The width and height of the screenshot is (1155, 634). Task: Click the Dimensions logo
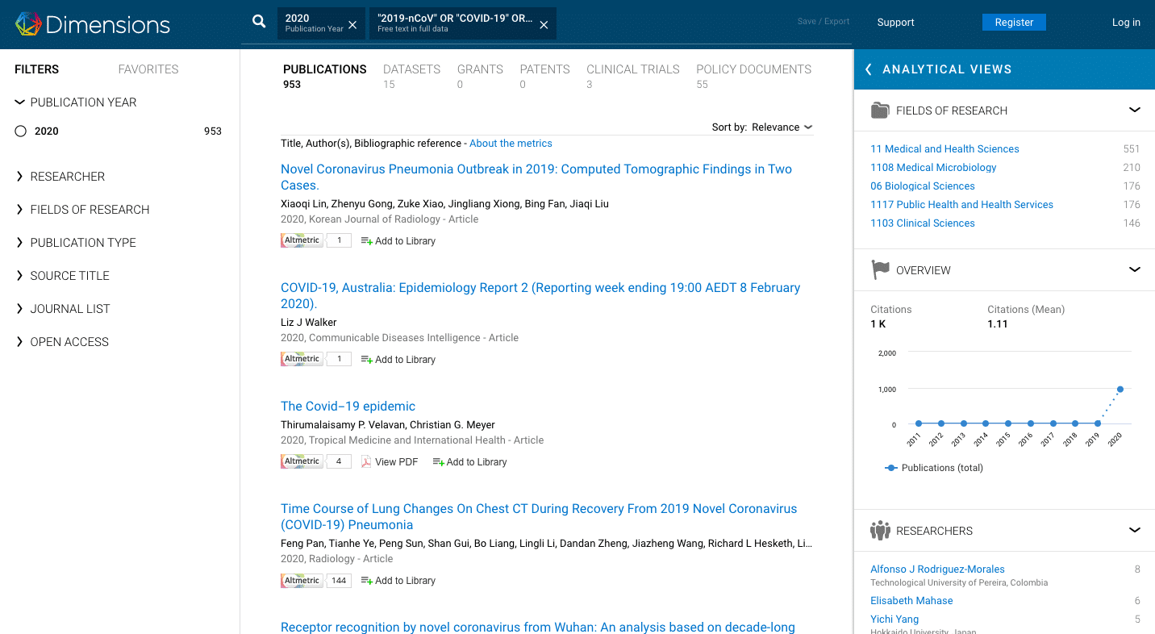click(93, 24)
